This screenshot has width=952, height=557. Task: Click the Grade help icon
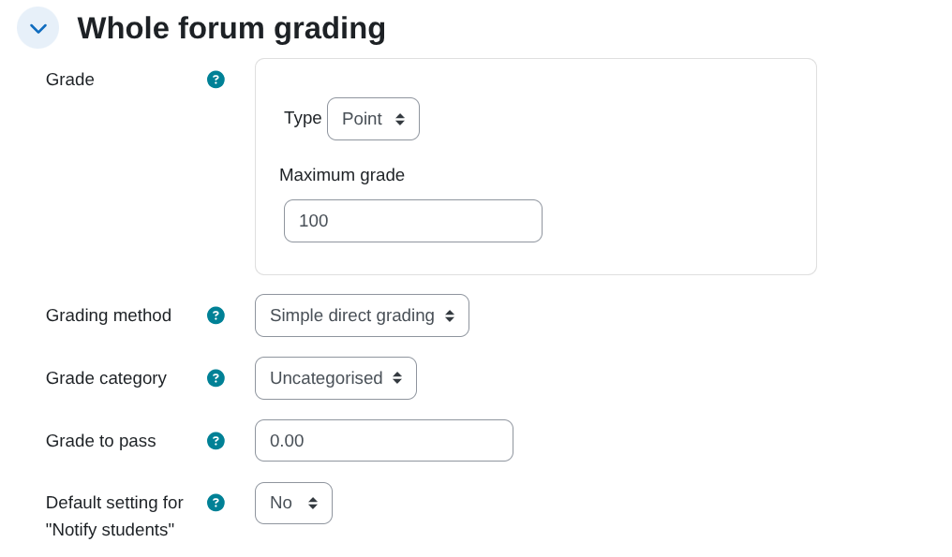(x=216, y=80)
